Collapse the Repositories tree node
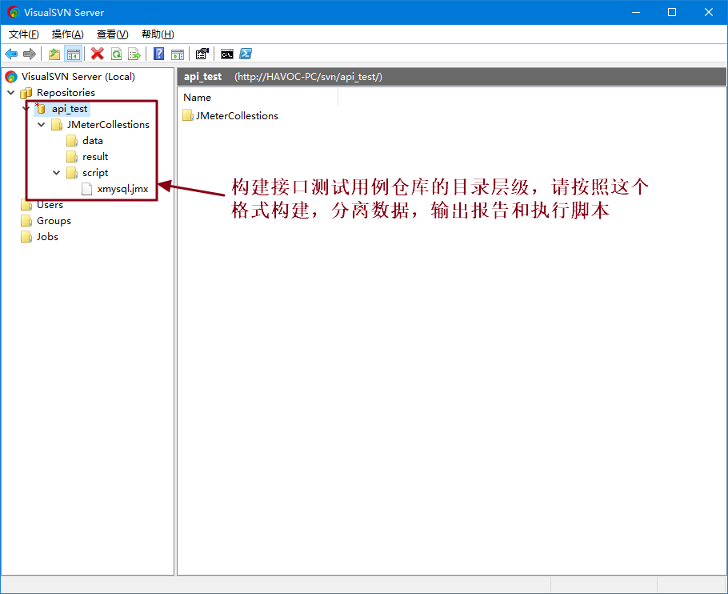Viewport: 728px width, 594px height. [11, 92]
